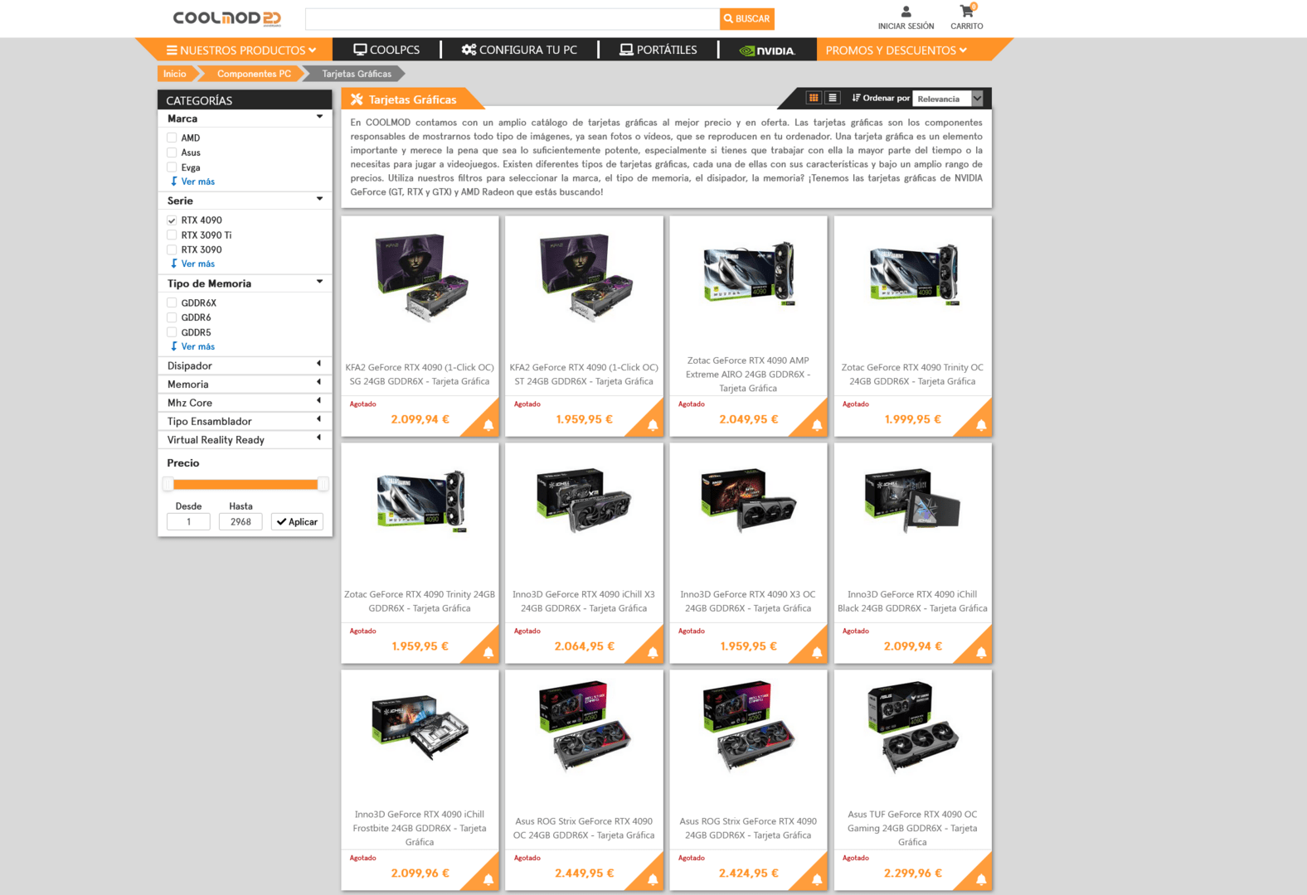Click the Coolmod logo
The image size is (1307, 895).
coord(227,18)
